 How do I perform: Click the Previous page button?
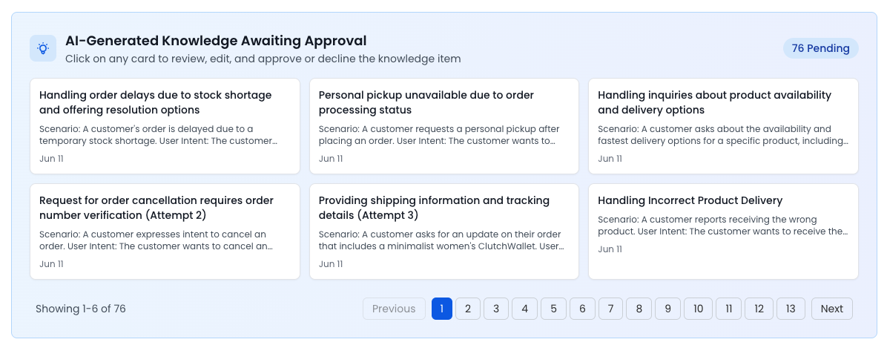click(394, 309)
